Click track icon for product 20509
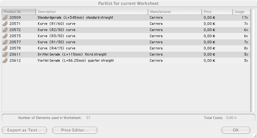 (5, 18)
